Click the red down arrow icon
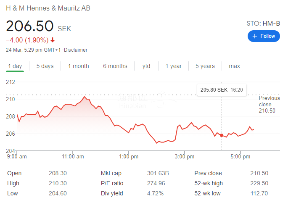Image resolution: width=296 pixels, height=200 pixels. click(53, 40)
